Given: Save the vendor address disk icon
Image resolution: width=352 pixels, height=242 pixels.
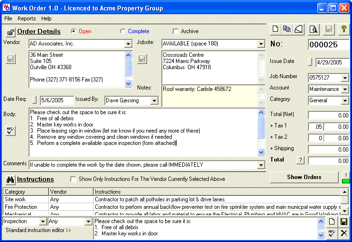Looking at the screenshot, I should [10, 59].
